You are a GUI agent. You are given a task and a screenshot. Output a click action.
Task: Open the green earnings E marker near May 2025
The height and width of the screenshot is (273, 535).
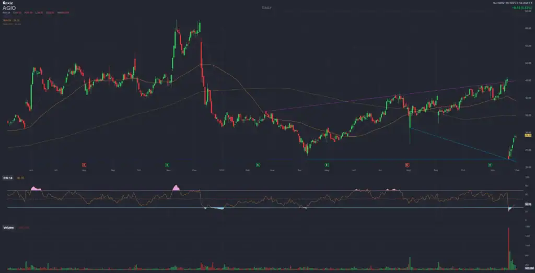pos(326,164)
